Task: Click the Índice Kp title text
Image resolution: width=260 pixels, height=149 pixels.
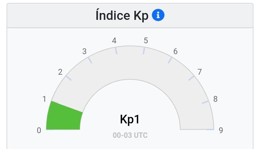Action: pos(122,16)
